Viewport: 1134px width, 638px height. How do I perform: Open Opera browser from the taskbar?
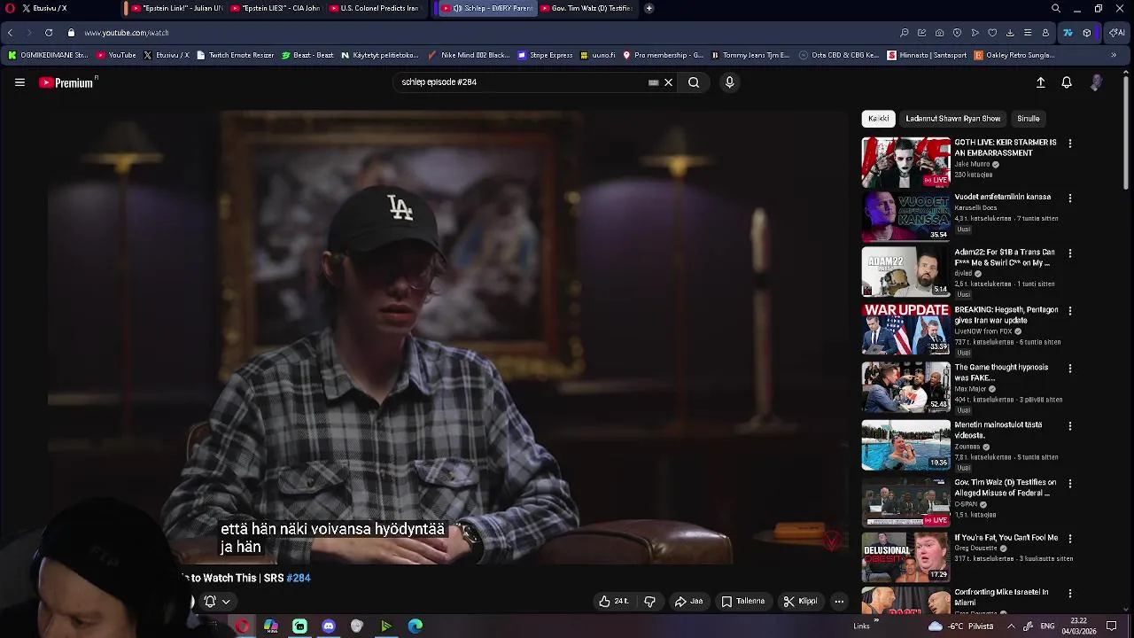242,626
